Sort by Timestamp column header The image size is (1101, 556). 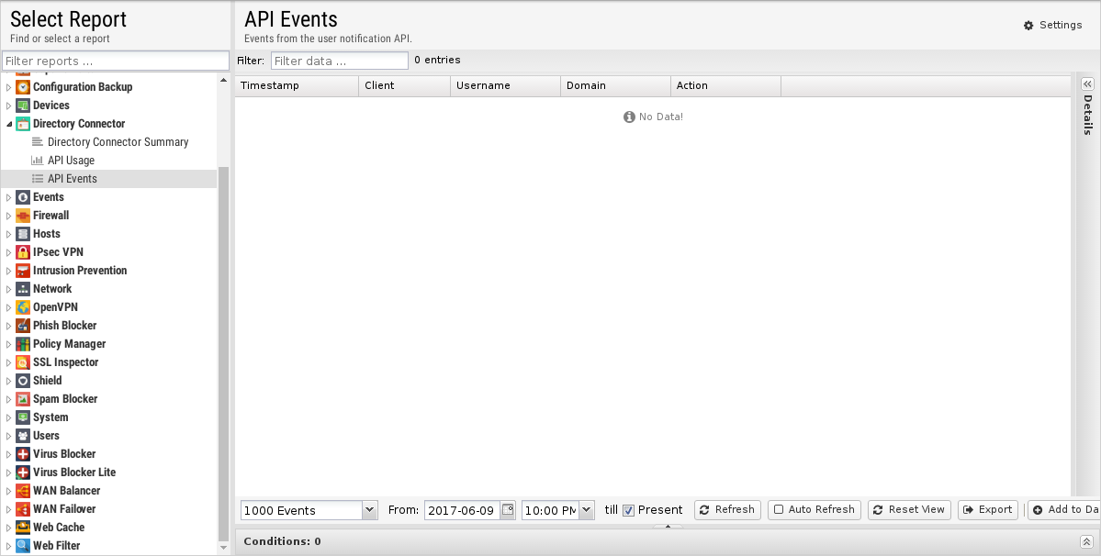coord(297,85)
